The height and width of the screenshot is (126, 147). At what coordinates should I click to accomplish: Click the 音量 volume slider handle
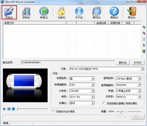click(x=121, y=112)
